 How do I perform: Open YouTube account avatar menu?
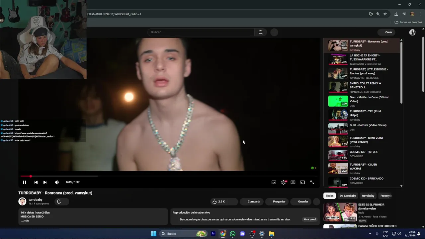point(412,32)
